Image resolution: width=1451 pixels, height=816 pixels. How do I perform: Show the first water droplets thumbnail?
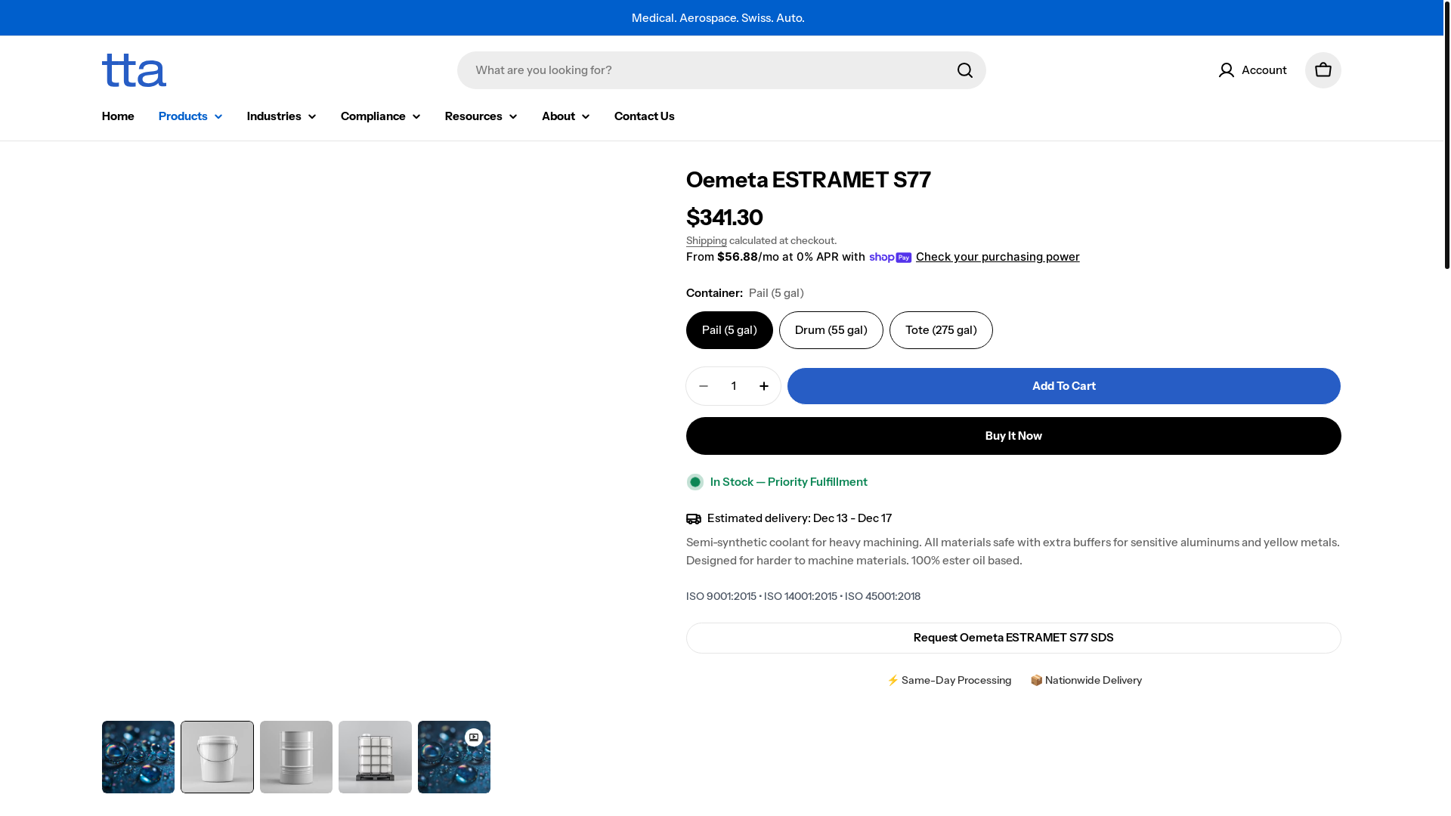[138, 757]
